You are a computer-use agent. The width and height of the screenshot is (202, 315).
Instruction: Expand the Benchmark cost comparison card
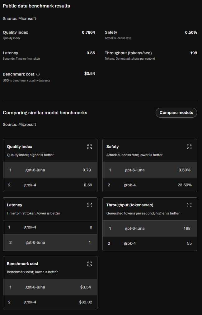(90, 264)
